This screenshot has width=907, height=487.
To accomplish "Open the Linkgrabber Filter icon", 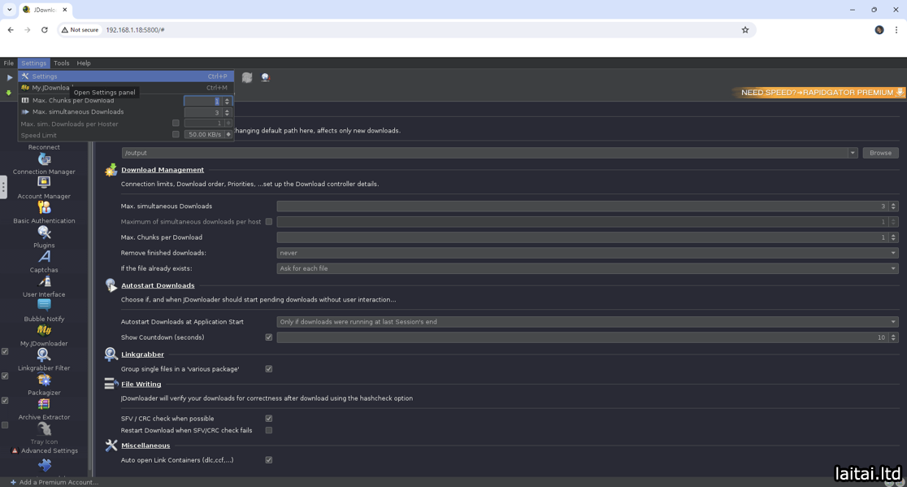I will (x=44, y=355).
